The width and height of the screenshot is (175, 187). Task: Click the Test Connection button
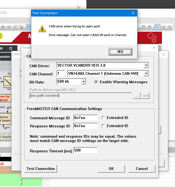pyautogui.click(x=41, y=169)
